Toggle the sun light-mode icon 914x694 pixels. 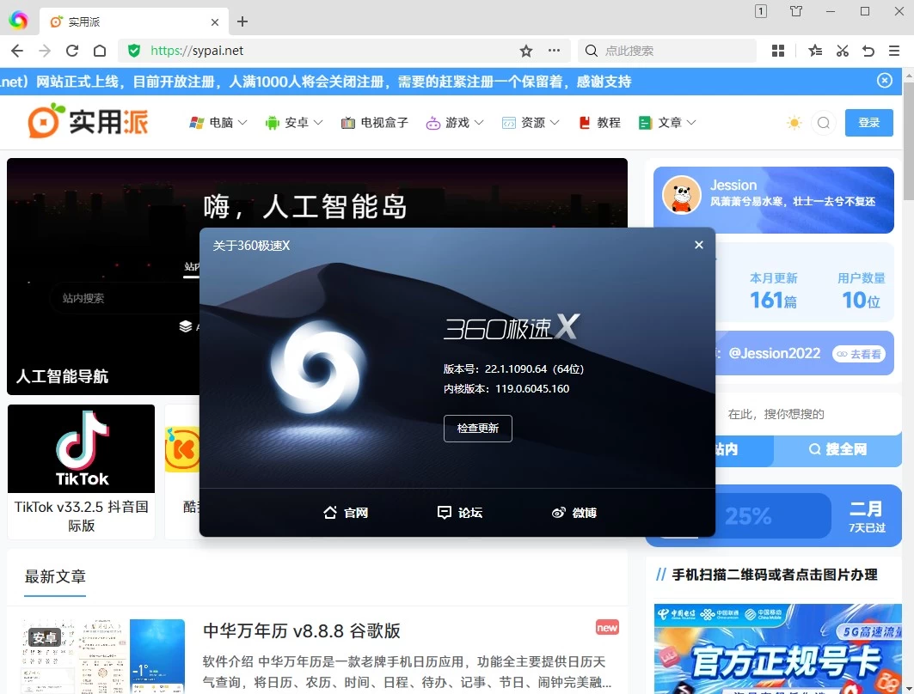tap(794, 123)
